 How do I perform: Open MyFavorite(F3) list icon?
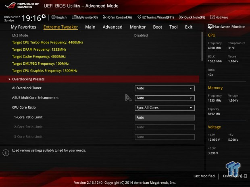click(x=74, y=17)
